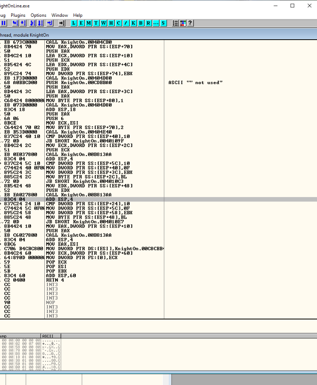
Task: Click the Step into toolbar button
Action: point(15,23)
